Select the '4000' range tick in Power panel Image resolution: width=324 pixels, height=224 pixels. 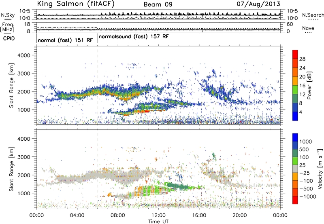(23, 55)
